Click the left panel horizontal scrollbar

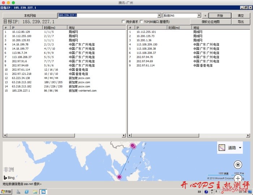click(x=64, y=135)
